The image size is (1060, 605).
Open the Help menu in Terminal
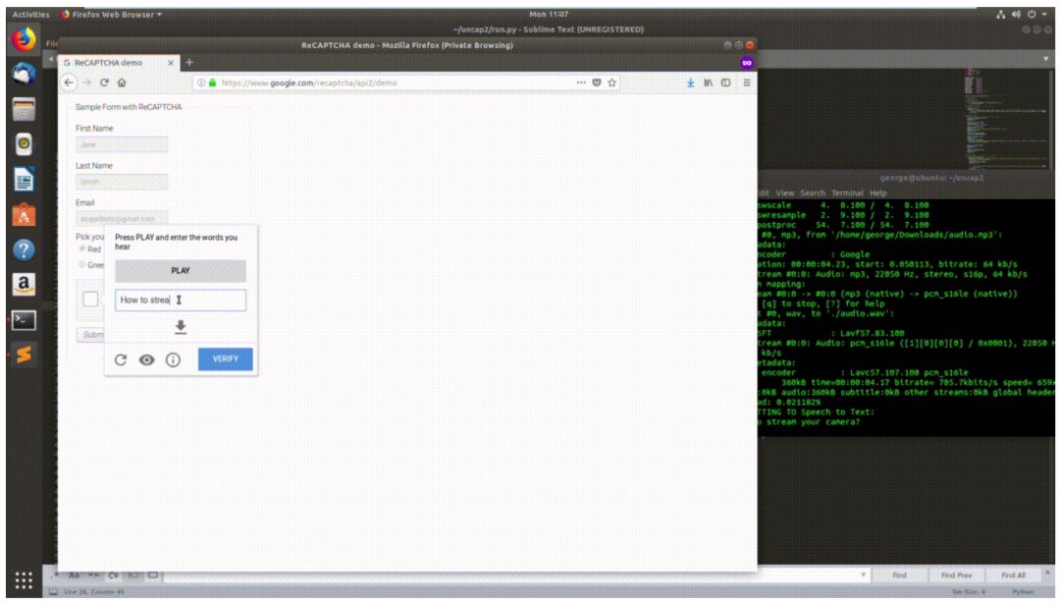pos(877,192)
